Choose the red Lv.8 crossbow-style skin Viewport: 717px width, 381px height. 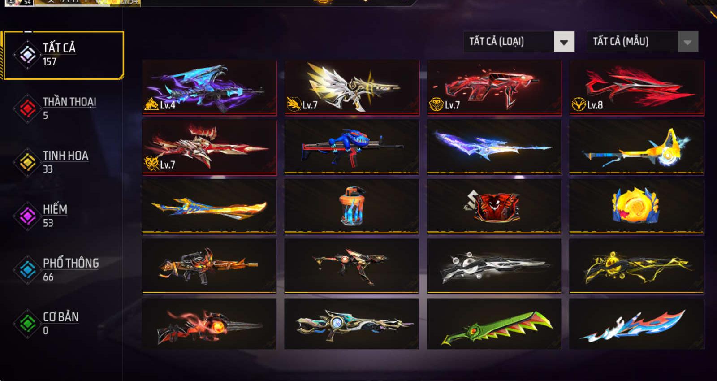(x=636, y=87)
